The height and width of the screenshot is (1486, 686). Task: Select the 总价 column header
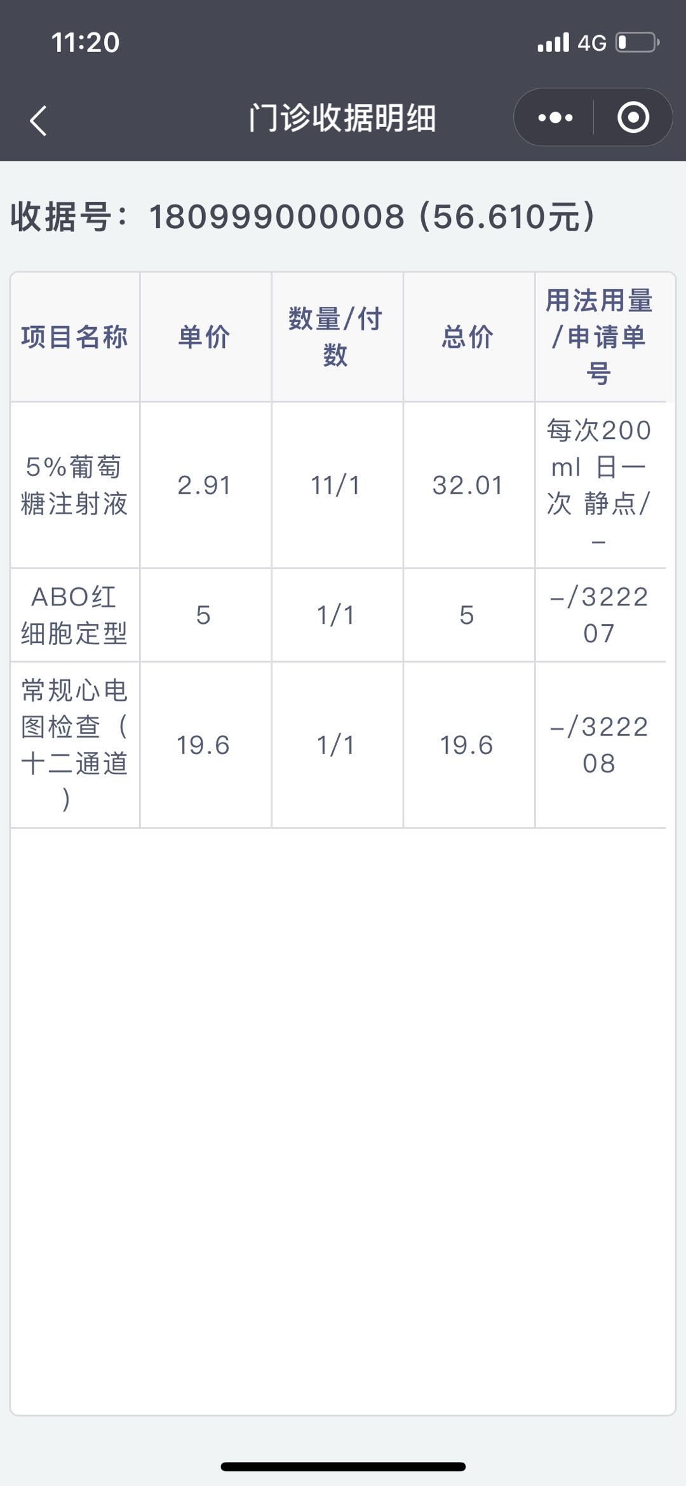pyautogui.click(x=467, y=337)
